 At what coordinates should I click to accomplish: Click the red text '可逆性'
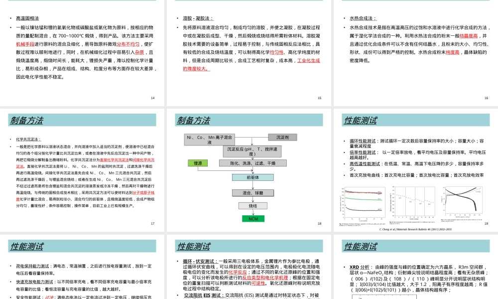[x=258, y=283]
